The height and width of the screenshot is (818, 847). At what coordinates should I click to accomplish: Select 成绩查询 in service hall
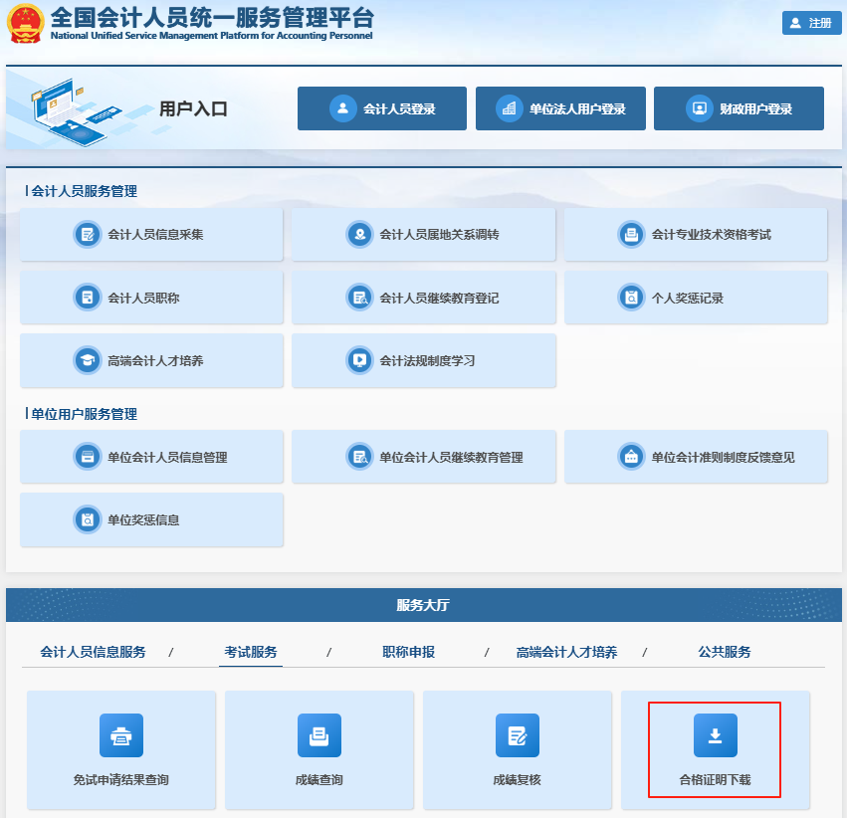click(x=318, y=750)
